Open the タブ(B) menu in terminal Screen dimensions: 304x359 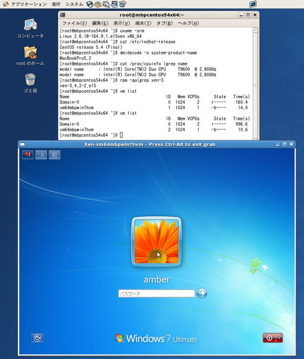click(x=165, y=23)
